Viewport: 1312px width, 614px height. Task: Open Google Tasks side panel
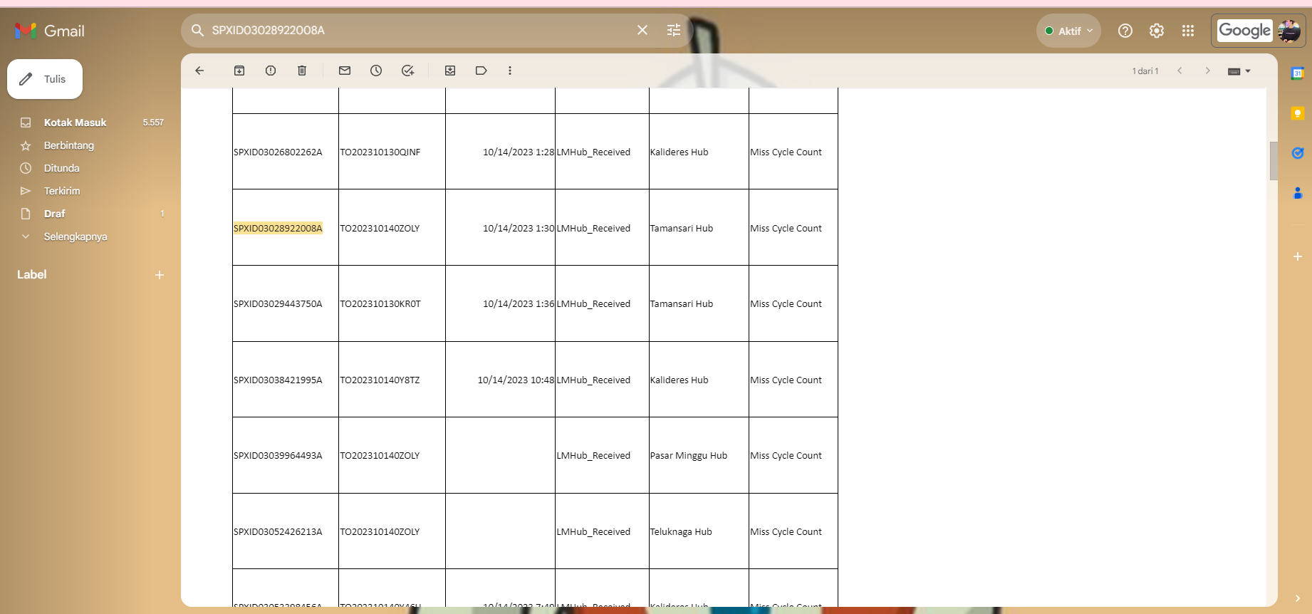pyautogui.click(x=1298, y=153)
